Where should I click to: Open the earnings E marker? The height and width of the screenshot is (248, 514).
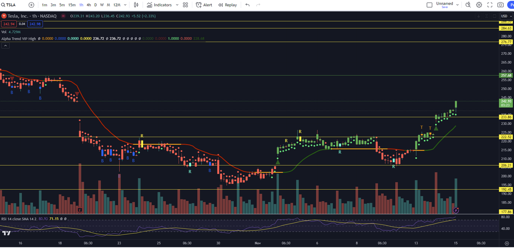[80, 210]
